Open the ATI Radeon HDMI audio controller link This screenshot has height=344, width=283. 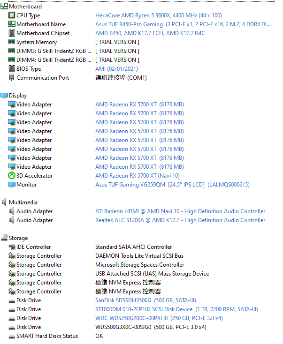[180, 211]
